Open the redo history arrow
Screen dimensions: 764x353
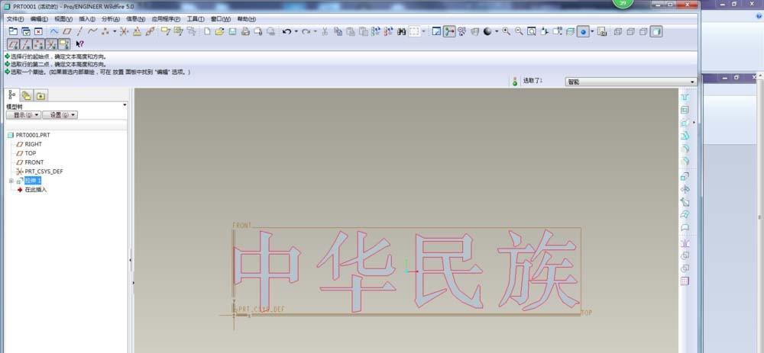click(316, 31)
